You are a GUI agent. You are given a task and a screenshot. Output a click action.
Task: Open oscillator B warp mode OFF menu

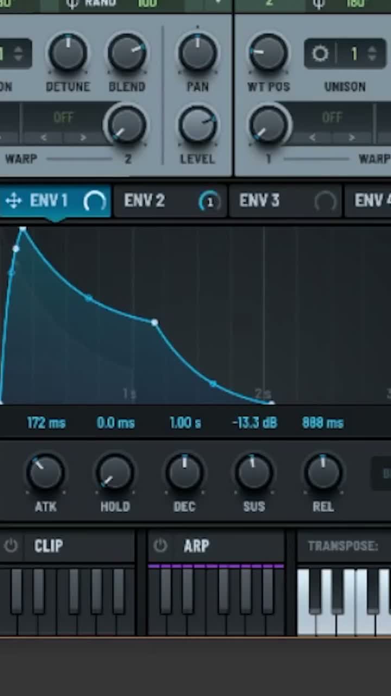[332, 117]
